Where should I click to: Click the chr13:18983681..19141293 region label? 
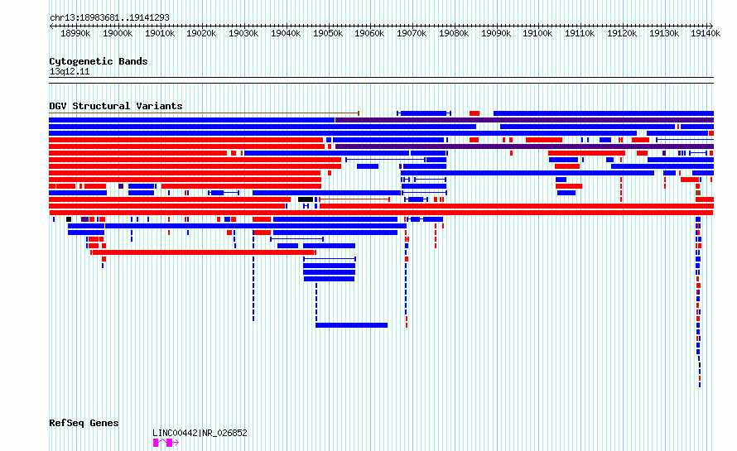coord(109,18)
